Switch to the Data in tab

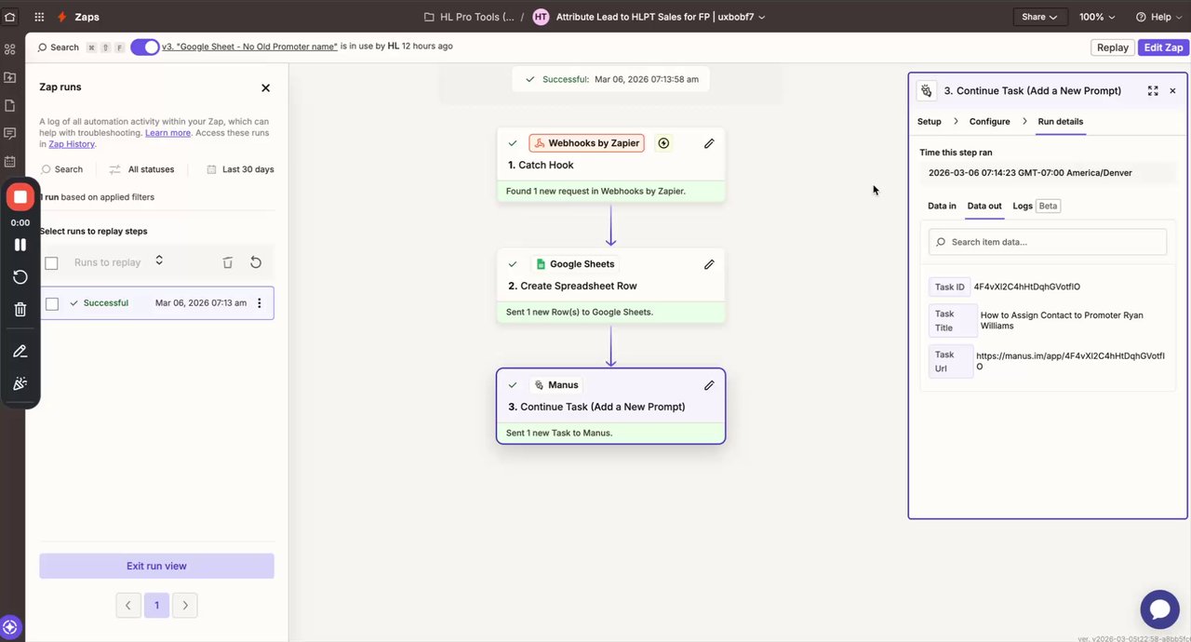[x=942, y=206]
